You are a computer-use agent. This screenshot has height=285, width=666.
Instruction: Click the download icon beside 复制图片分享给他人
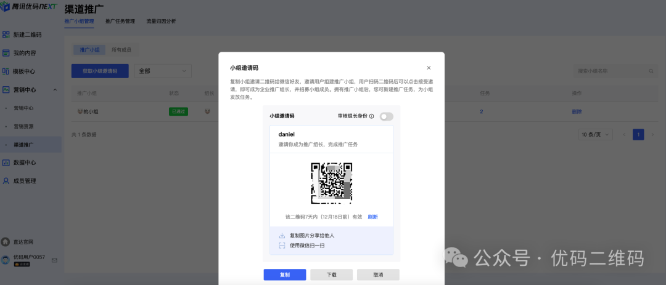(282, 235)
